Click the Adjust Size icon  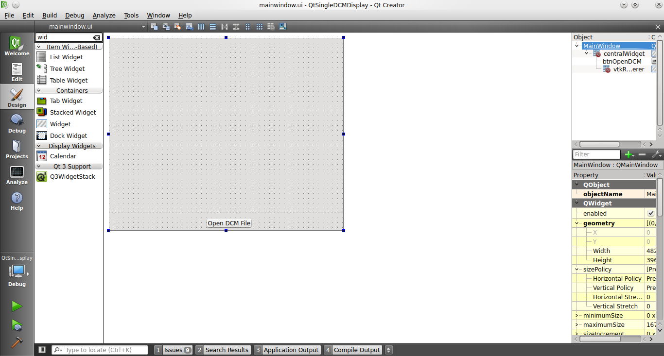point(282,27)
